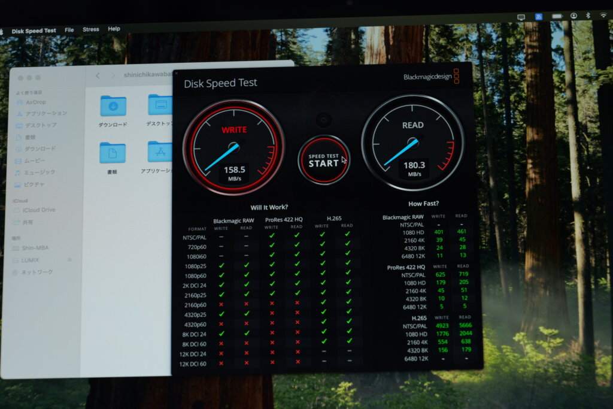Go forward in the Finder window
Viewport: 613px width, 409px height.
coord(113,75)
